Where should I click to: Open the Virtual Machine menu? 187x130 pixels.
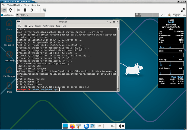15,5
